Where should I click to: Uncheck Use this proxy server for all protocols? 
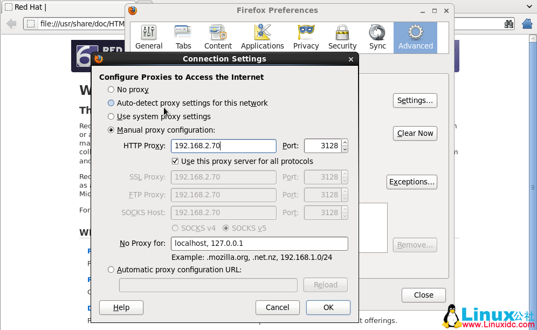pos(175,161)
